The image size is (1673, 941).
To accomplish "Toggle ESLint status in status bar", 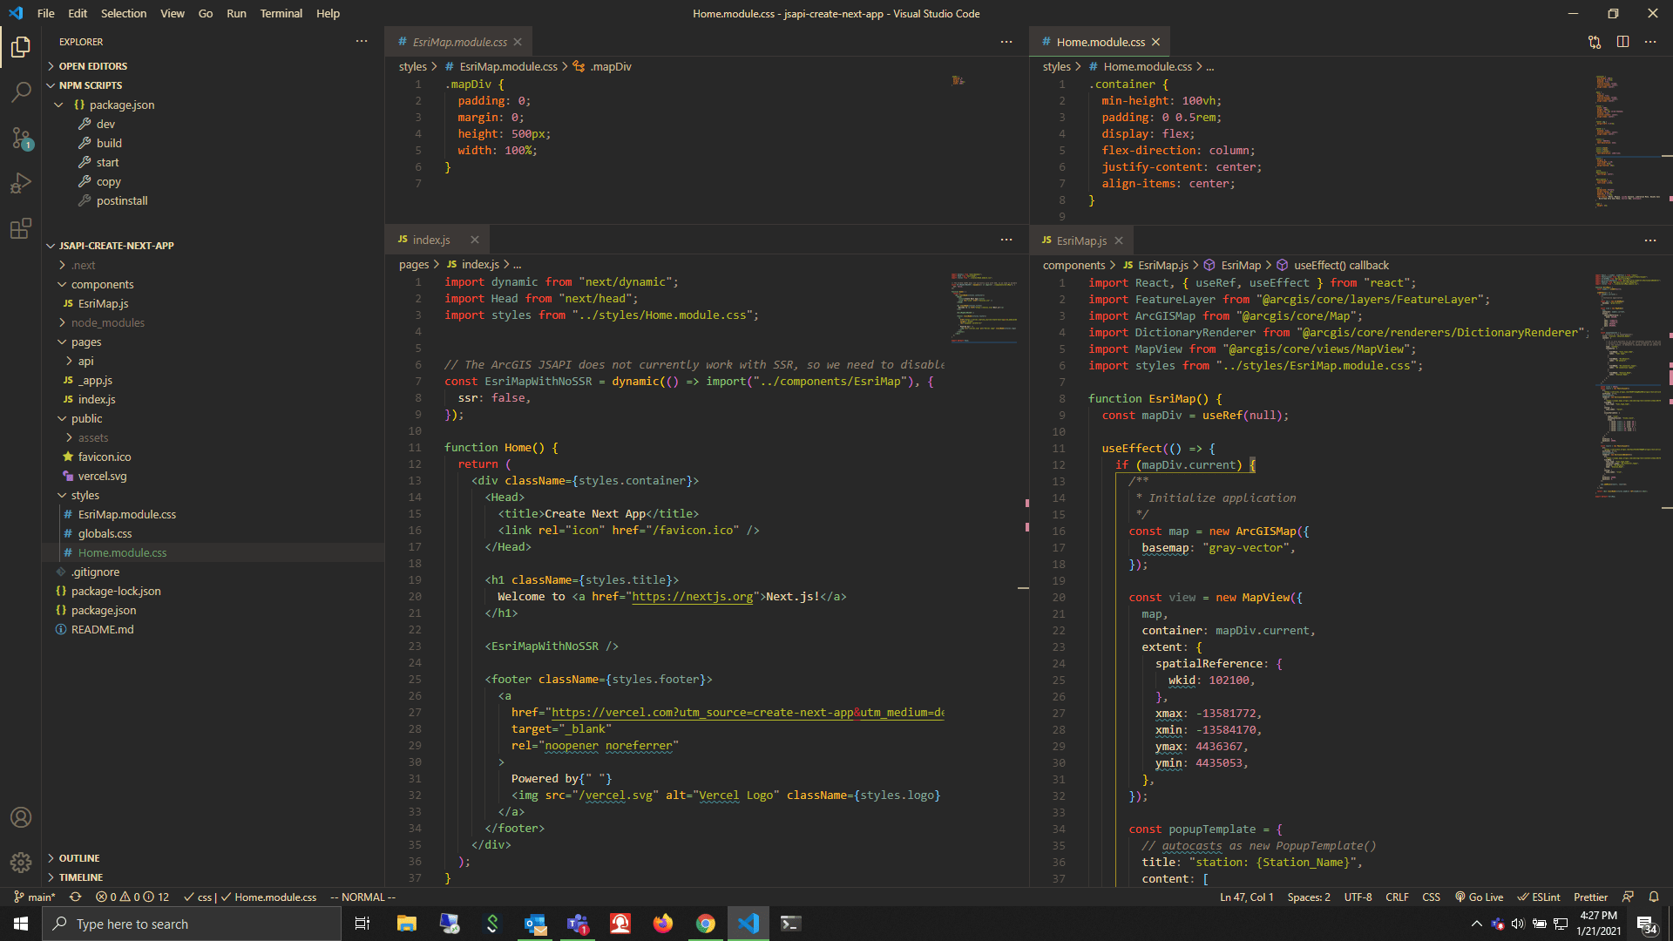I will coord(1539,897).
